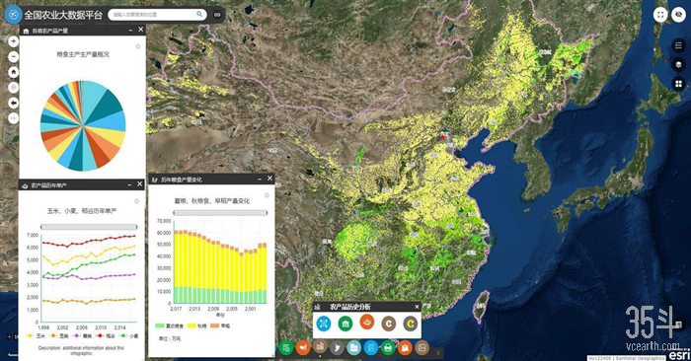Open the layer list icon on right side
The image size is (691, 361).
[x=679, y=45]
